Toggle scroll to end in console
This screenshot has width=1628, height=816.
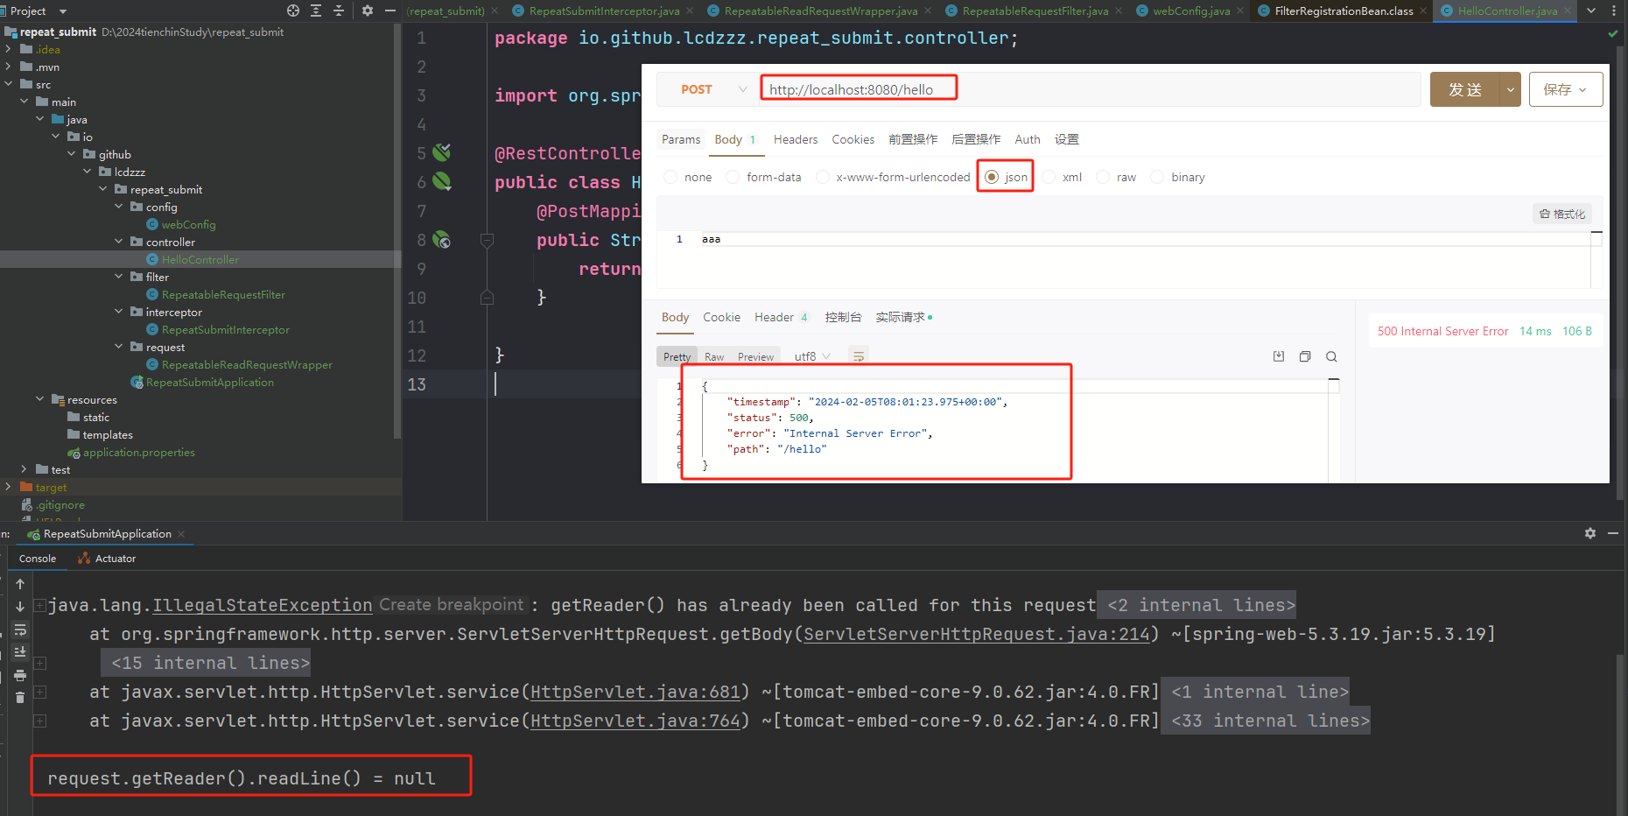point(20,652)
